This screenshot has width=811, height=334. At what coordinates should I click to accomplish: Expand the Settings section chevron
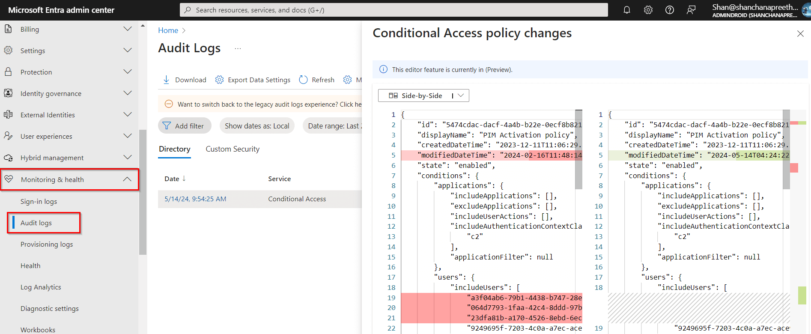tap(128, 50)
